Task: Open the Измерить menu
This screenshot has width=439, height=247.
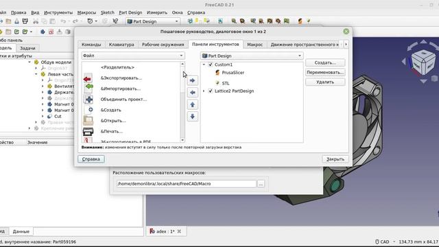Action: 157,12
